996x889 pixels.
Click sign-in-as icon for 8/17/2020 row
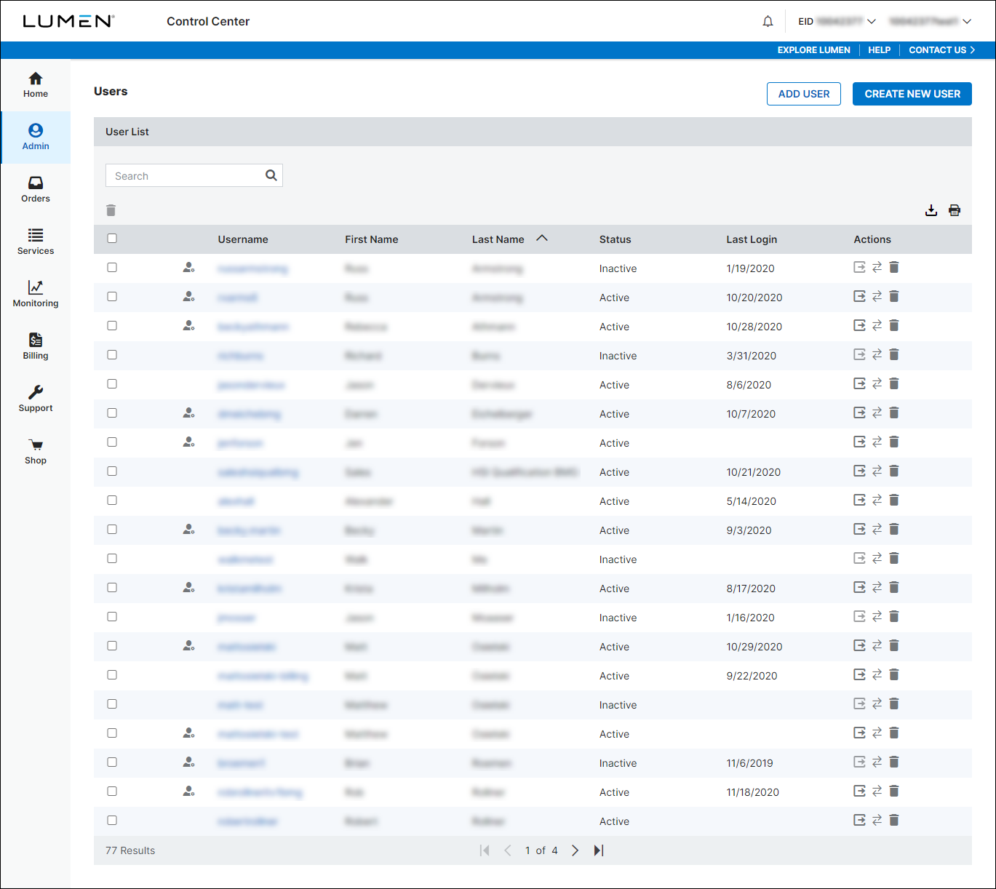coord(859,587)
